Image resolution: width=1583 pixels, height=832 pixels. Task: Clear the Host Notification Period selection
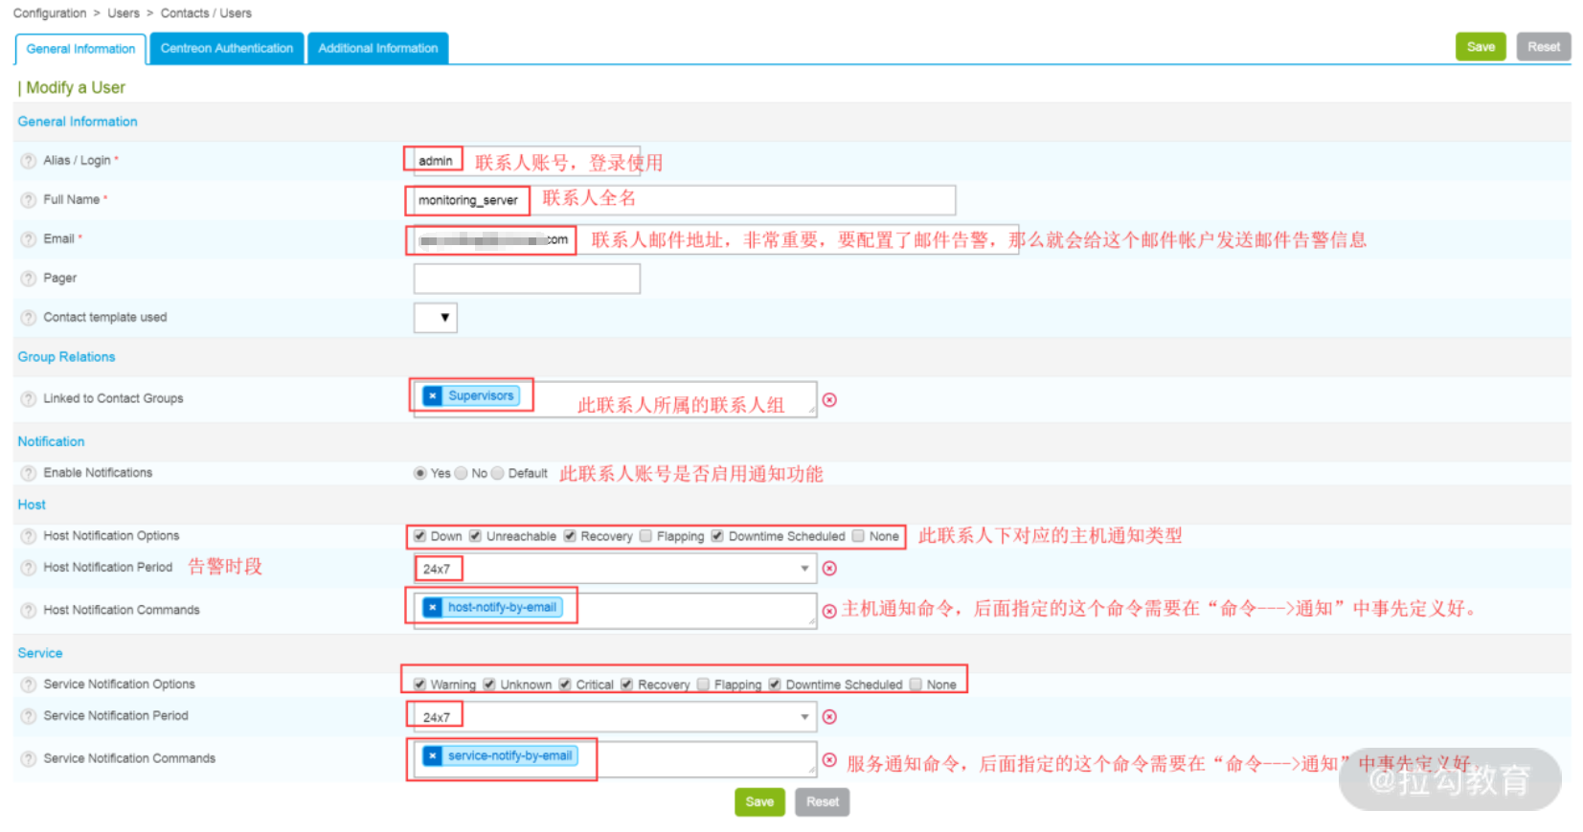829,569
